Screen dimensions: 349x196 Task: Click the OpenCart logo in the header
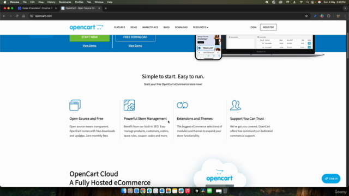86,27
